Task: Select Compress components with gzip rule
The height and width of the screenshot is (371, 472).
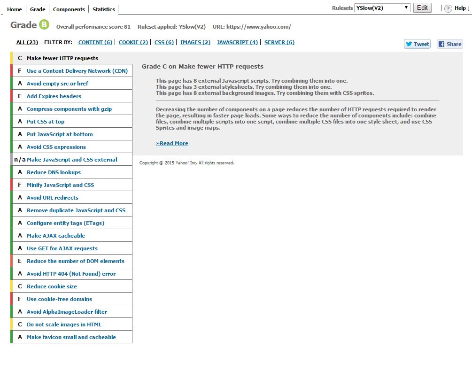Action: click(x=72, y=108)
